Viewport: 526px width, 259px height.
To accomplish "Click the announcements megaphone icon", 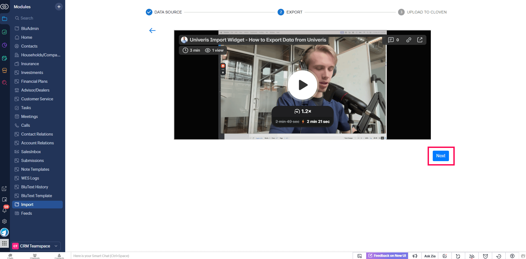I will pyautogui.click(x=415, y=256).
